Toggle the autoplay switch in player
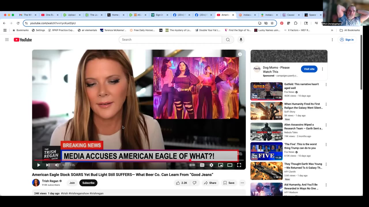 192,165
